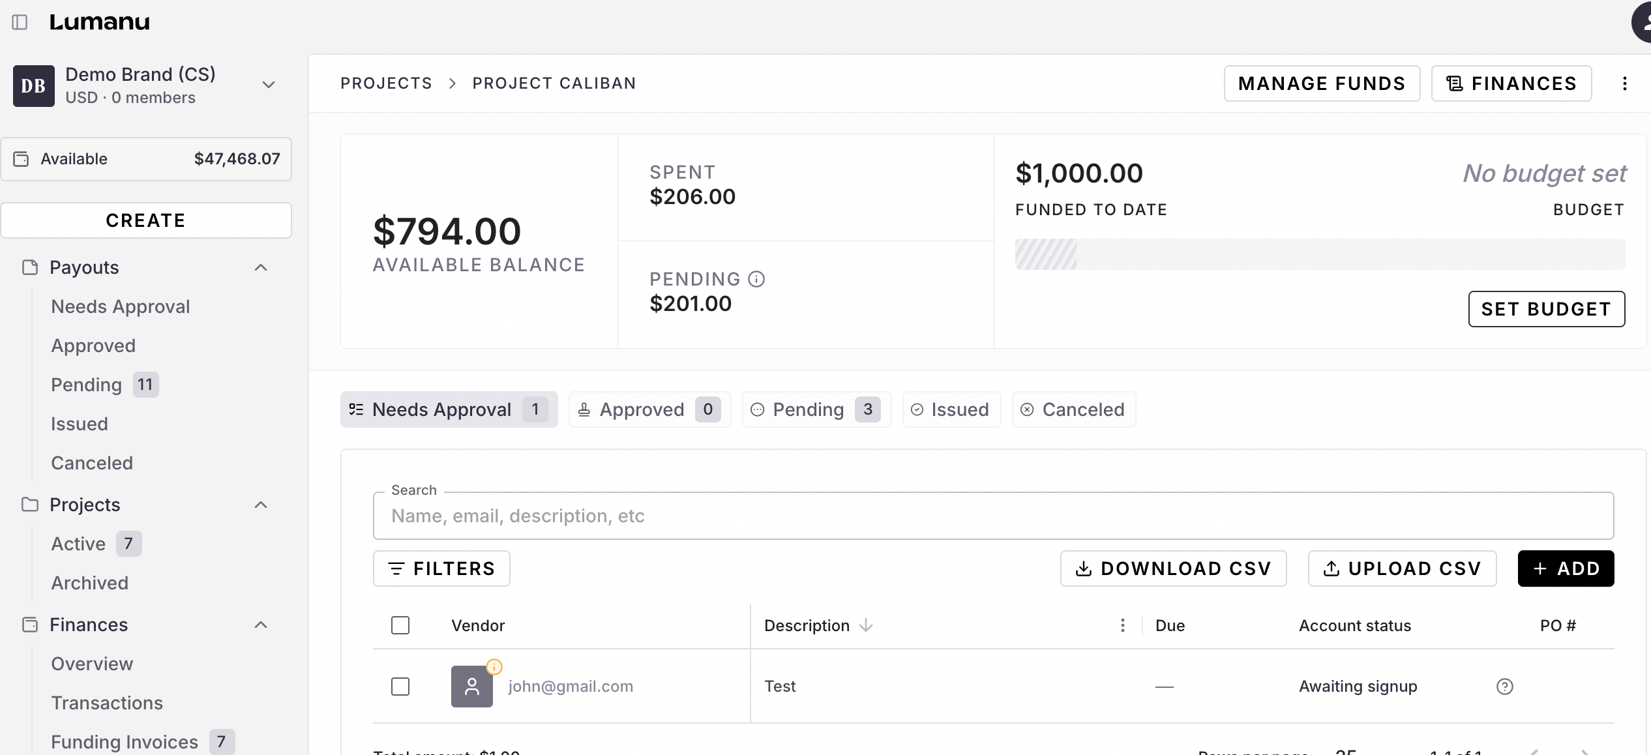This screenshot has width=1651, height=755.
Task: Open the project three-dot options menu
Action: (1624, 83)
